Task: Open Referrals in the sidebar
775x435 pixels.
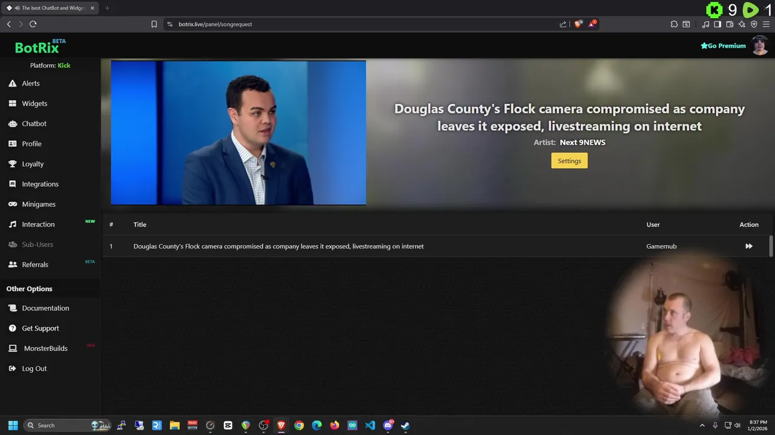Action: click(x=35, y=265)
